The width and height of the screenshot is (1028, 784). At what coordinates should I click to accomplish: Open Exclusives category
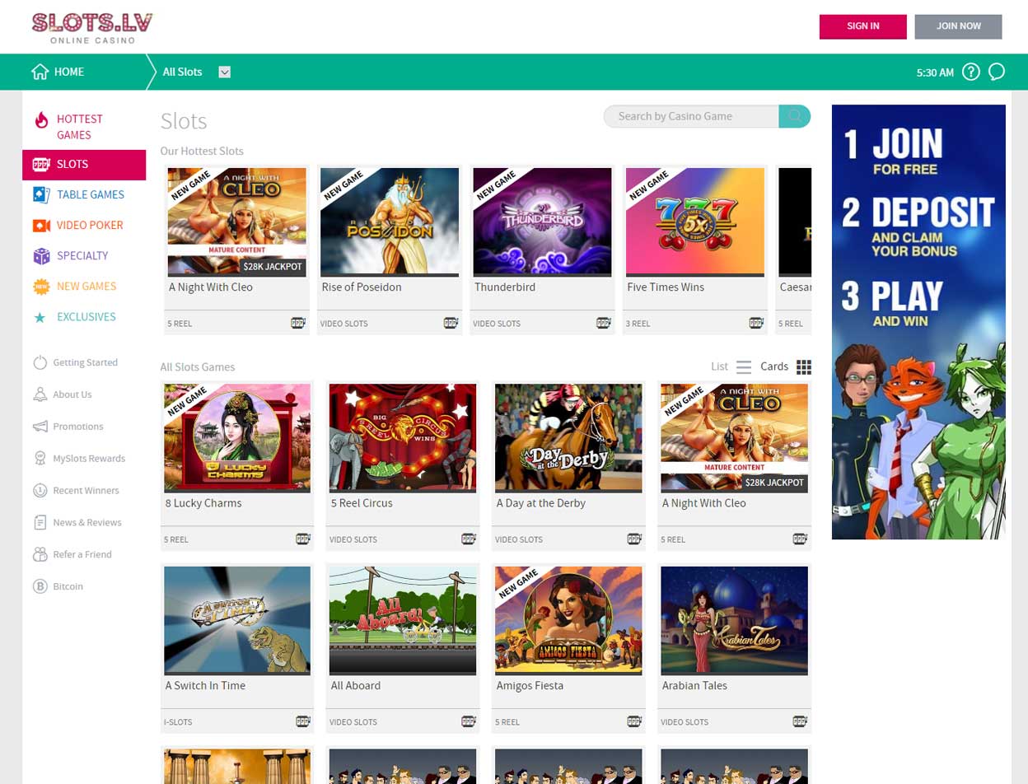tap(86, 316)
